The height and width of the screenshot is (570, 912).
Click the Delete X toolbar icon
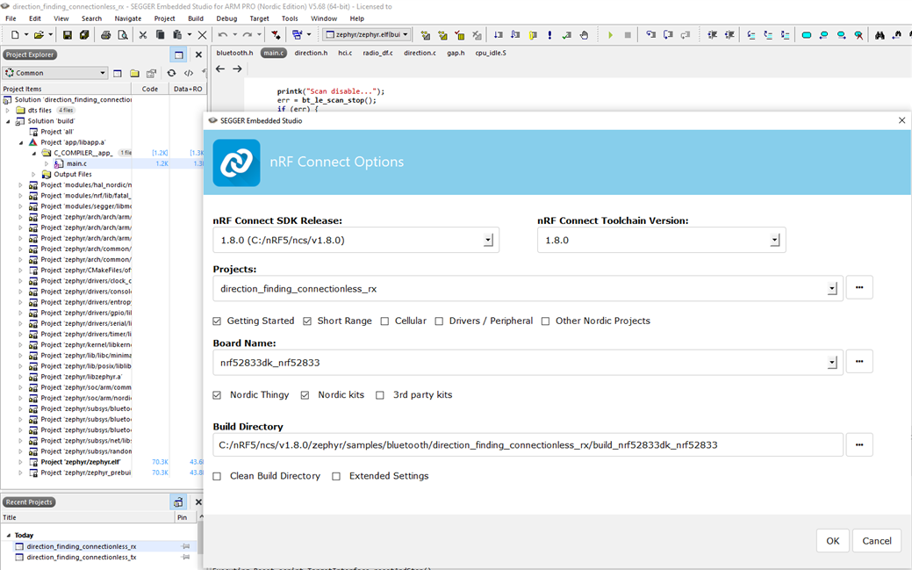[202, 35]
